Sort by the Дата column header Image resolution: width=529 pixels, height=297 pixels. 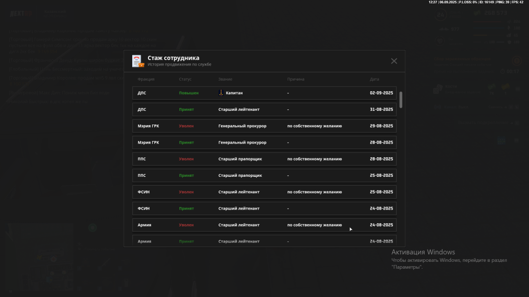[x=374, y=79]
